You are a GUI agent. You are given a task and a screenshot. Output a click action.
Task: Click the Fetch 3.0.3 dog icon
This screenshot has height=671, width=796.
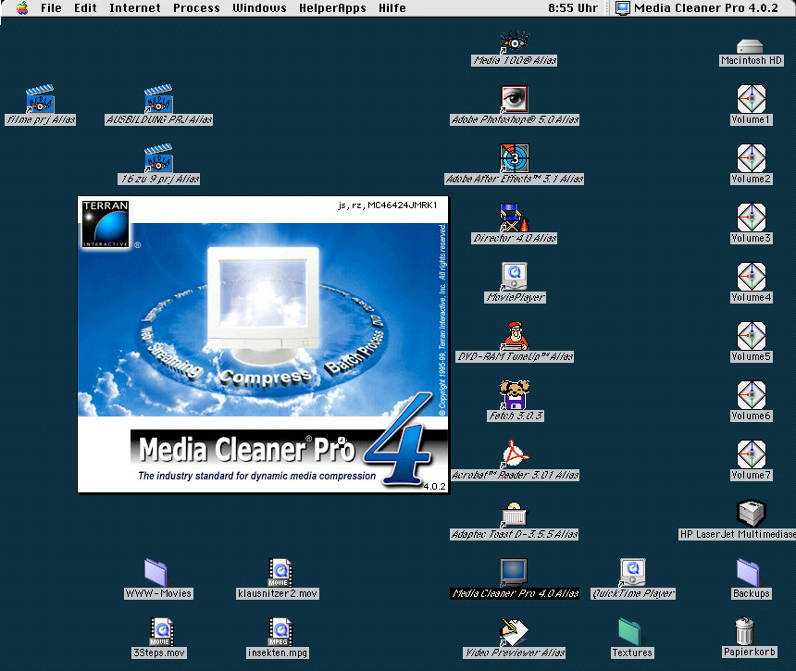tap(515, 395)
